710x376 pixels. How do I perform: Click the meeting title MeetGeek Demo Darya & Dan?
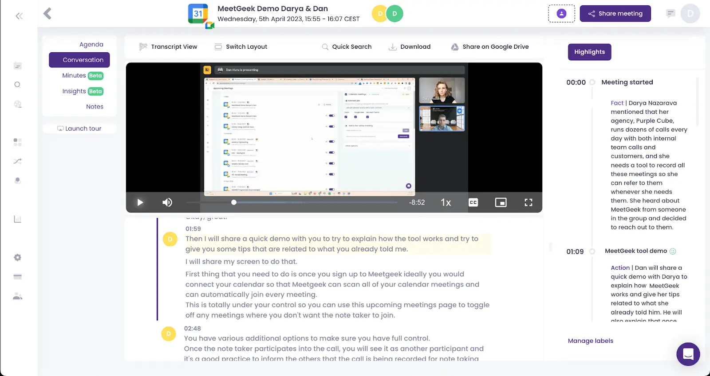tap(272, 8)
